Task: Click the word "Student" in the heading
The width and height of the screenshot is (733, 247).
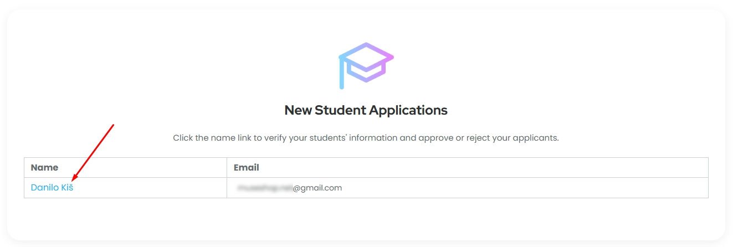Action: coord(340,110)
